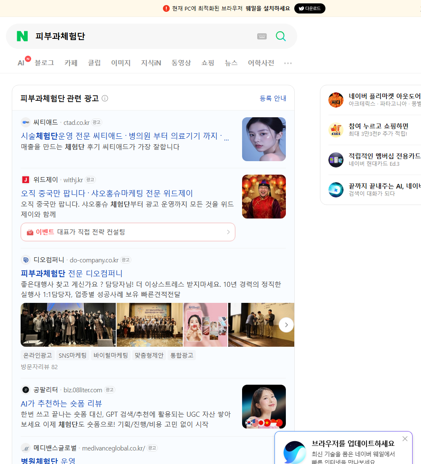Click the 참여 누르고 쇼핑하면 cart icon
The width and height of the screenshot is (421, 464).
click(x=336, y=129)
